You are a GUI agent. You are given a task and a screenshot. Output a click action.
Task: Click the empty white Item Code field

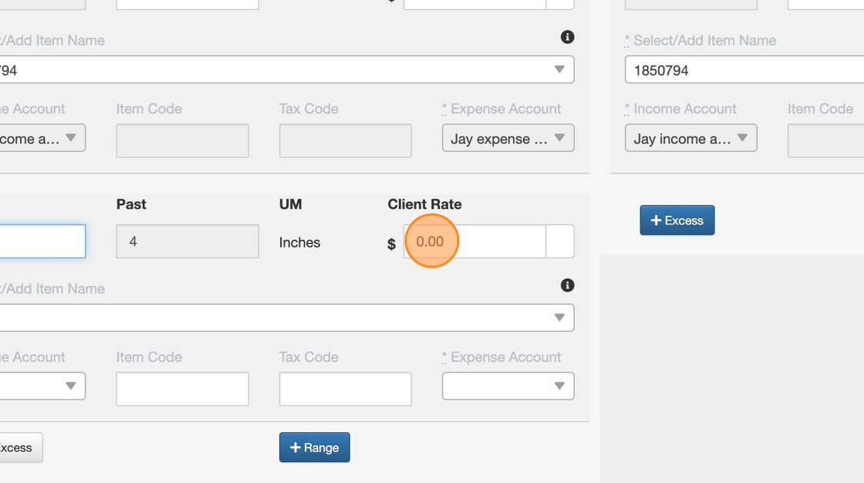(x=182, y=389)
